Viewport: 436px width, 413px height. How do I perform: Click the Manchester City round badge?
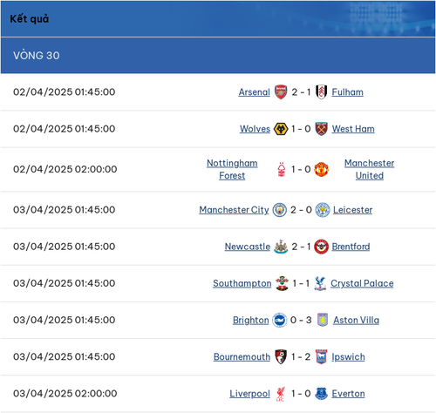coord(280,210)
